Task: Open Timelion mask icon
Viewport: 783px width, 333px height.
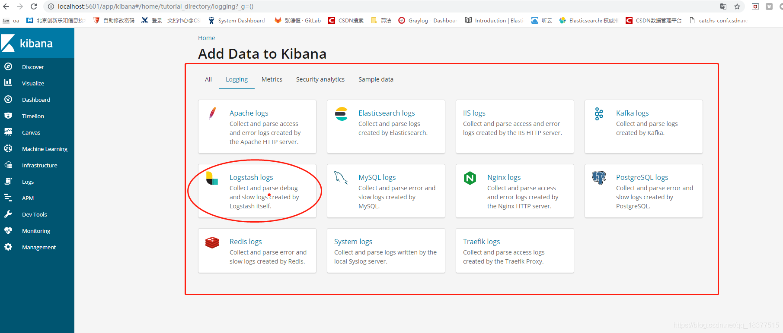Action: [8, 116]
